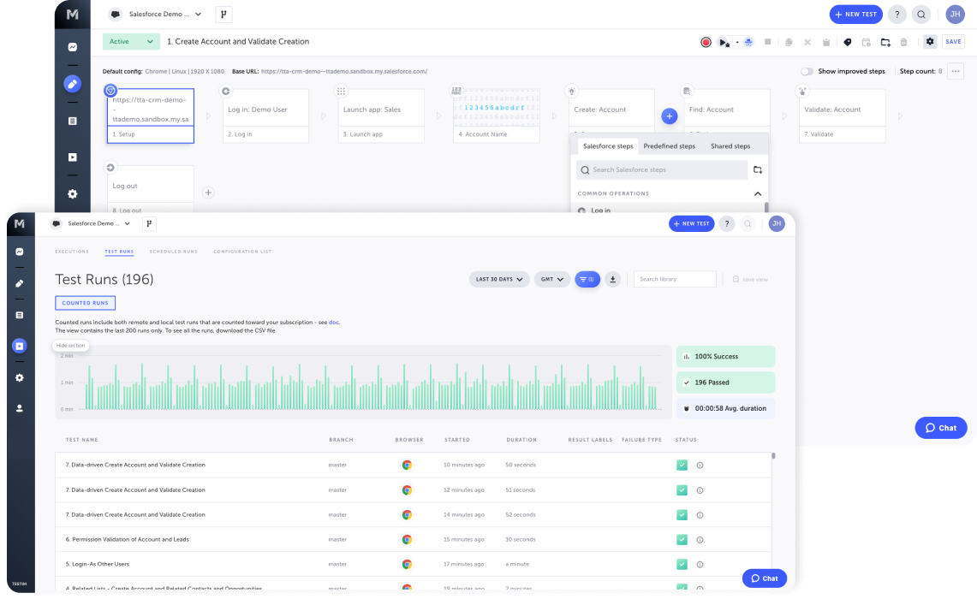Open test settings via the gear icon
The width and height of the screenshot is (977, 599).
point(930,41)
